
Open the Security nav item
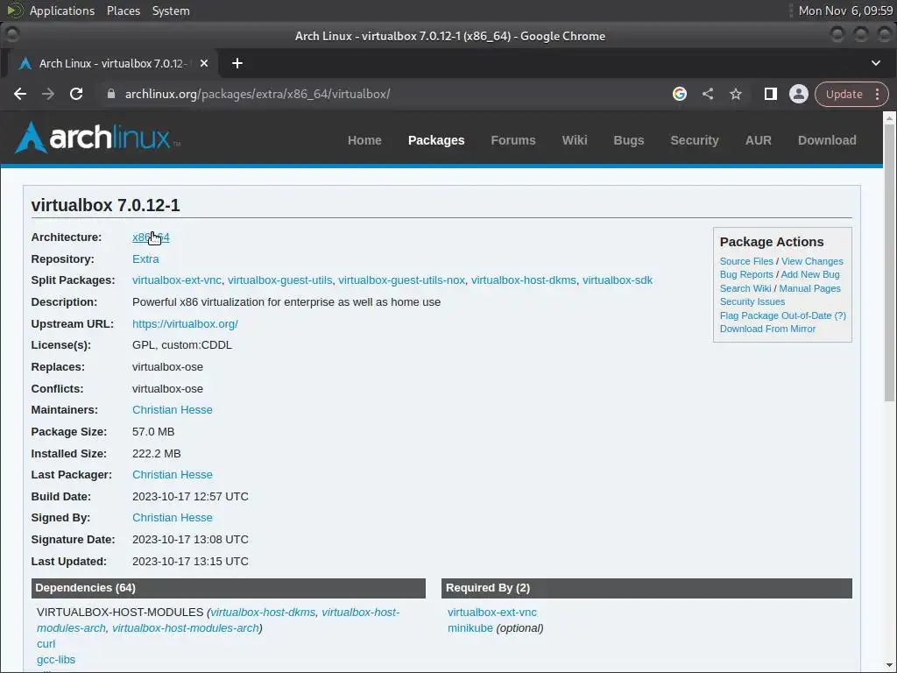pos(695,140)
